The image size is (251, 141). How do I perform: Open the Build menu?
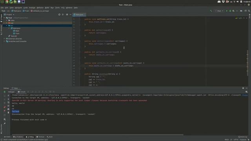click(47, 8)
